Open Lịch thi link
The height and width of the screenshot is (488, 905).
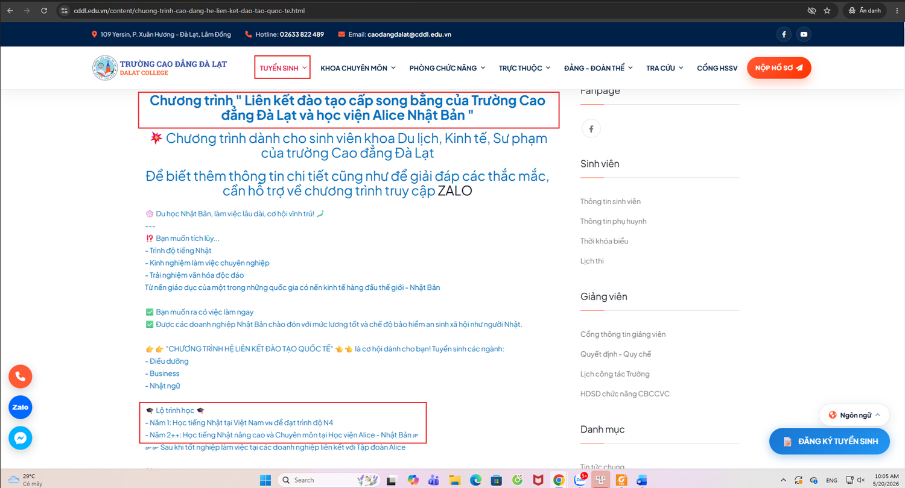point(592,261)
